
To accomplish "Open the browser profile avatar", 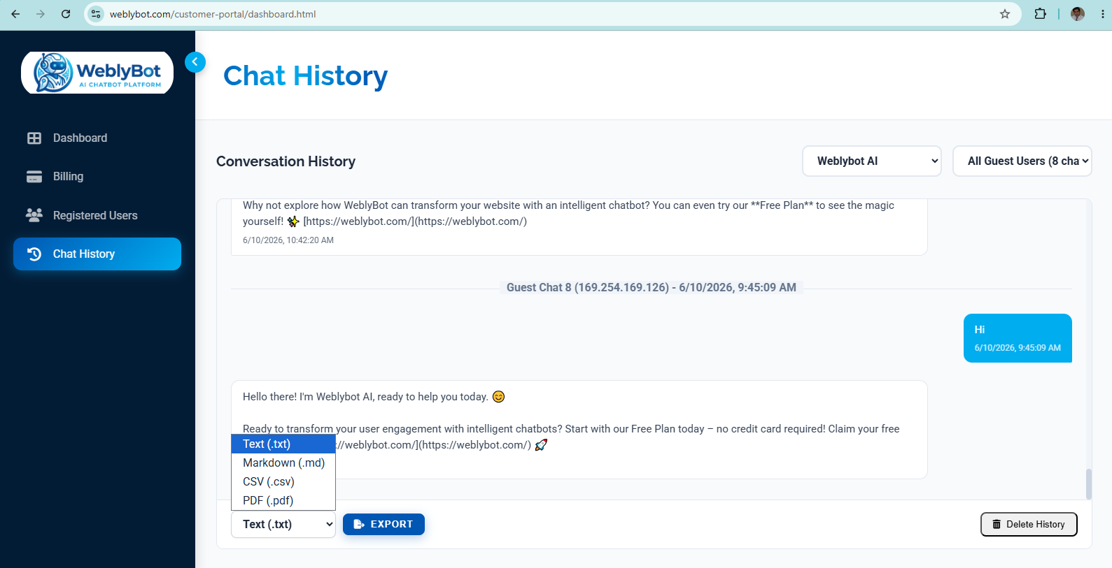I will 1078,14.
